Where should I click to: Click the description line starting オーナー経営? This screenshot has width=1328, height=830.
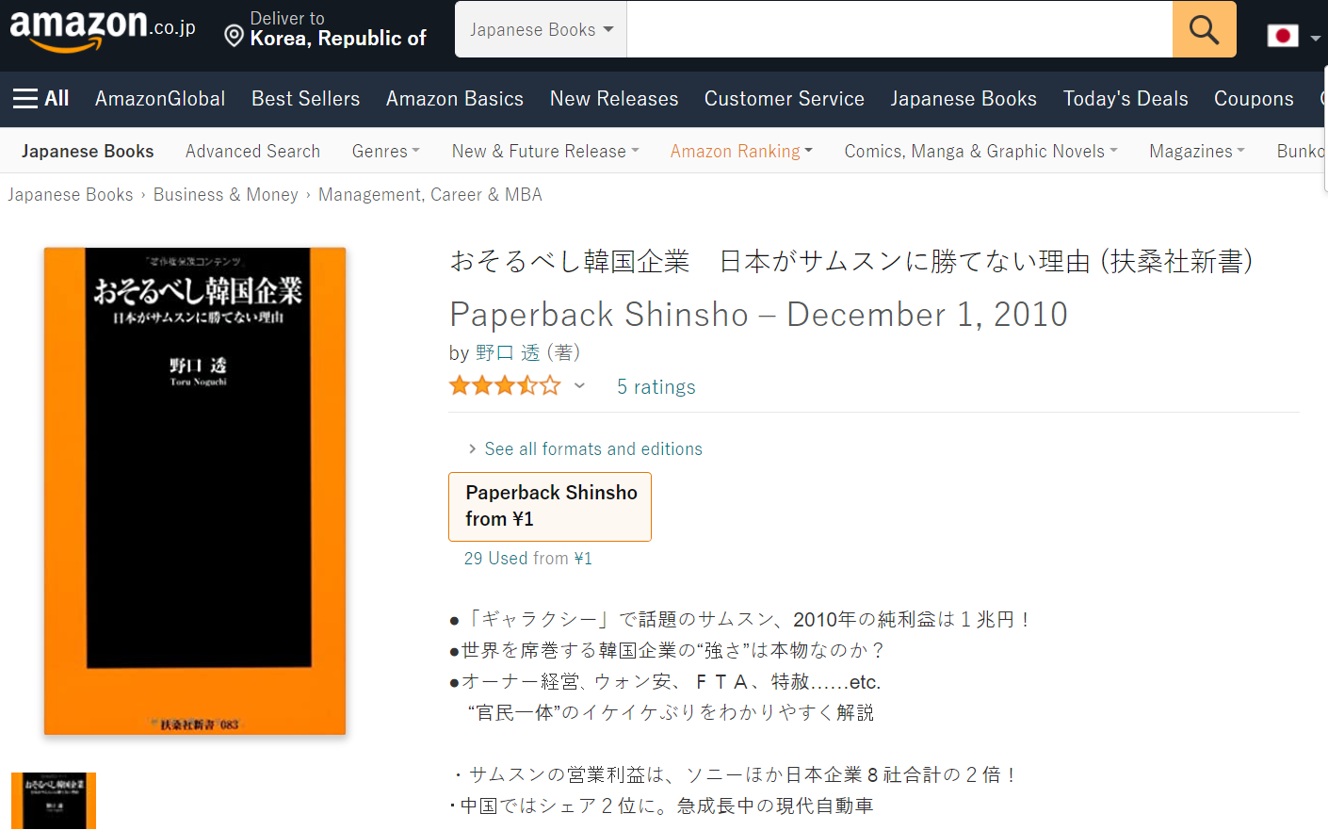click(666, 682)
